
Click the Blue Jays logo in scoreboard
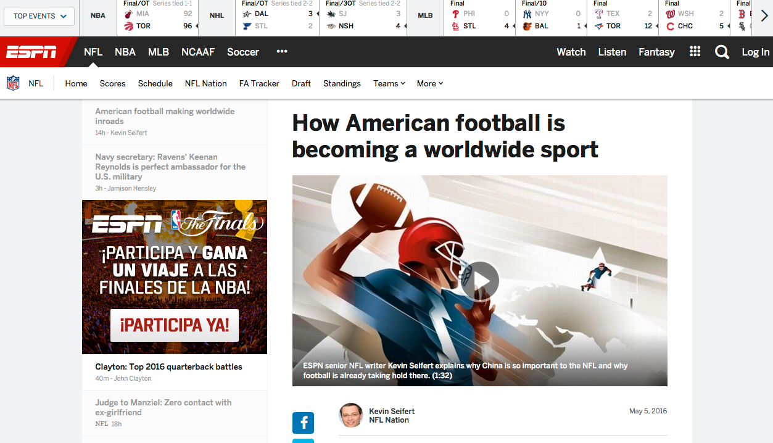point(598,26)
